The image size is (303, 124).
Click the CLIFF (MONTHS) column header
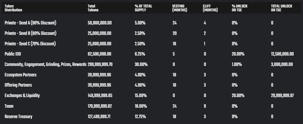click(210, 8)
